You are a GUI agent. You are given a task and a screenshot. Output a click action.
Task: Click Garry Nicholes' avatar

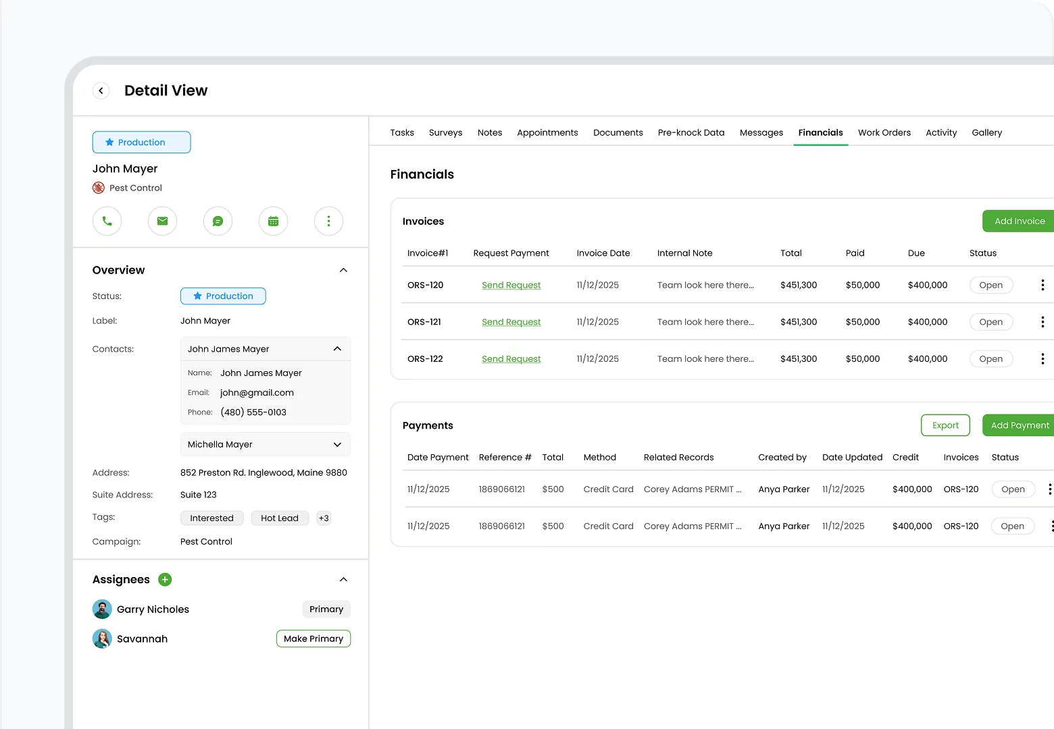(x=102, y=609)
